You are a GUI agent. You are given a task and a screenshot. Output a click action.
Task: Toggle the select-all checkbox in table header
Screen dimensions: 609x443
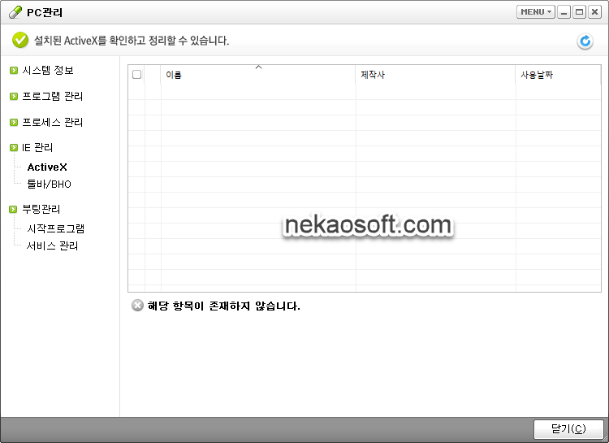136,74
